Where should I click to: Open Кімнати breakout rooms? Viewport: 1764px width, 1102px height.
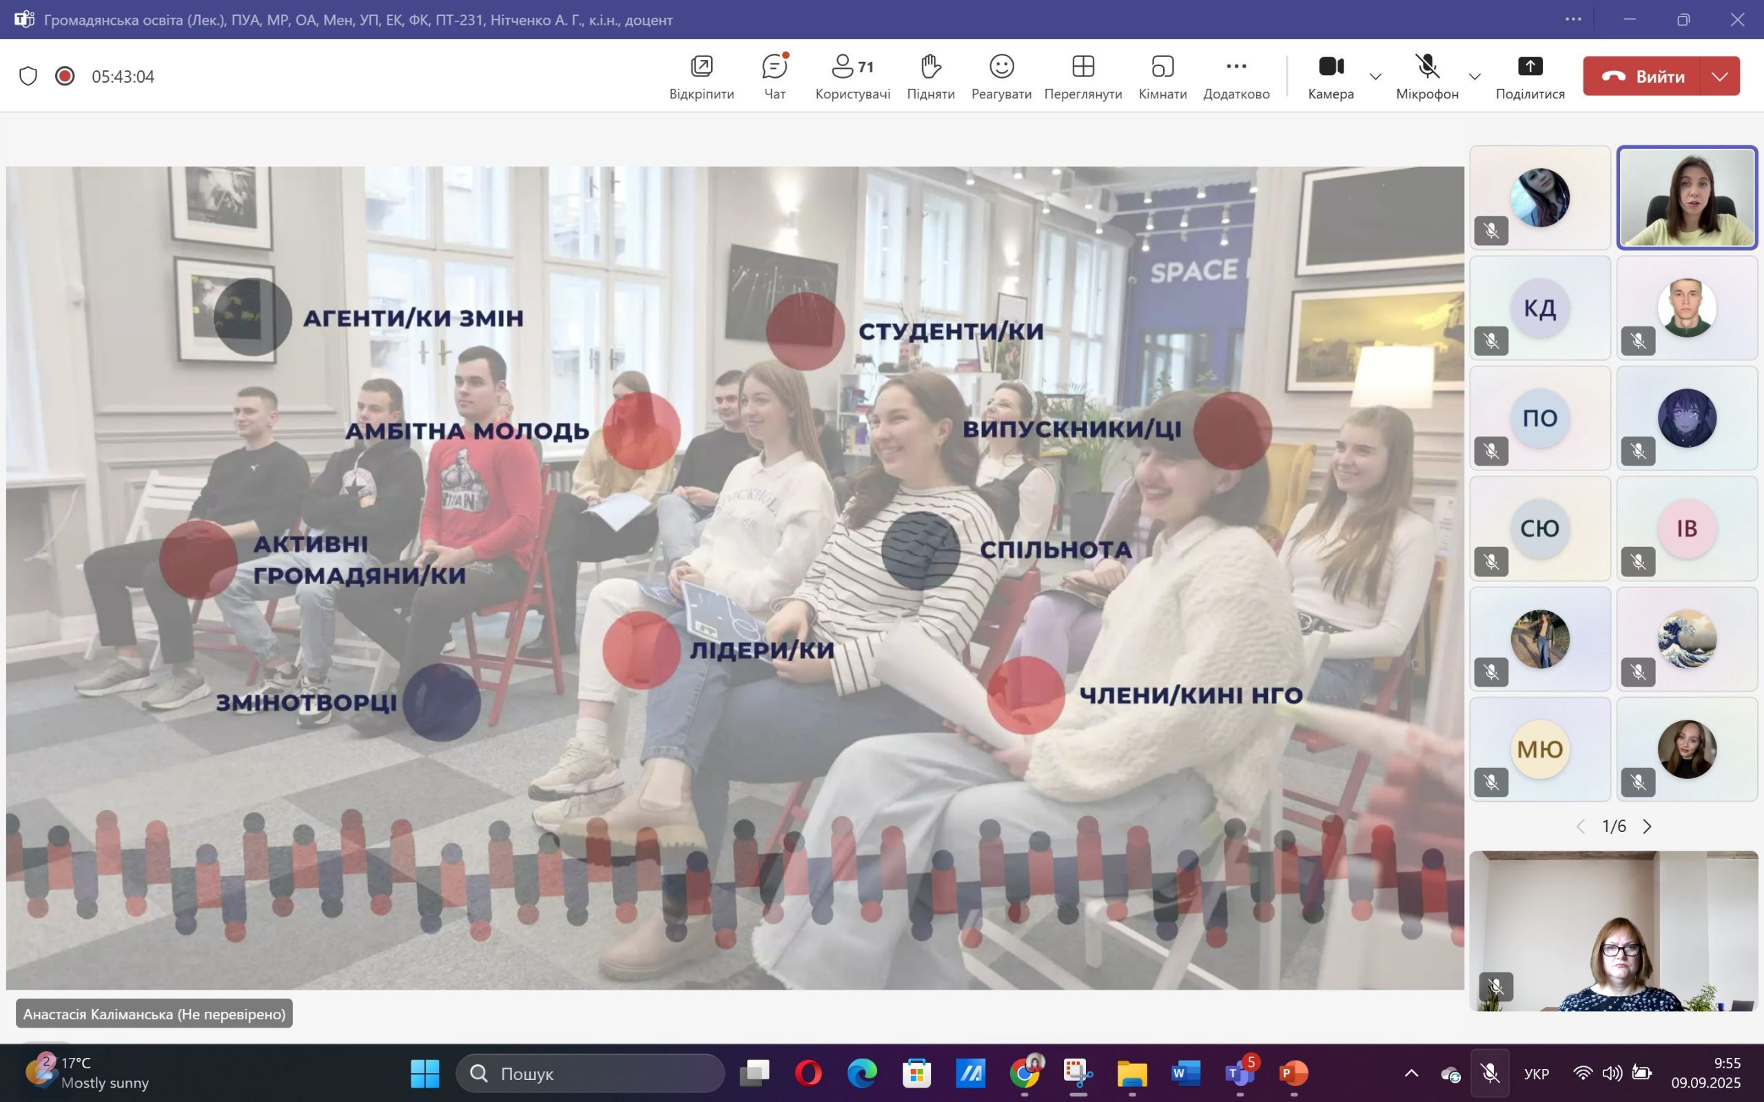1162,76
